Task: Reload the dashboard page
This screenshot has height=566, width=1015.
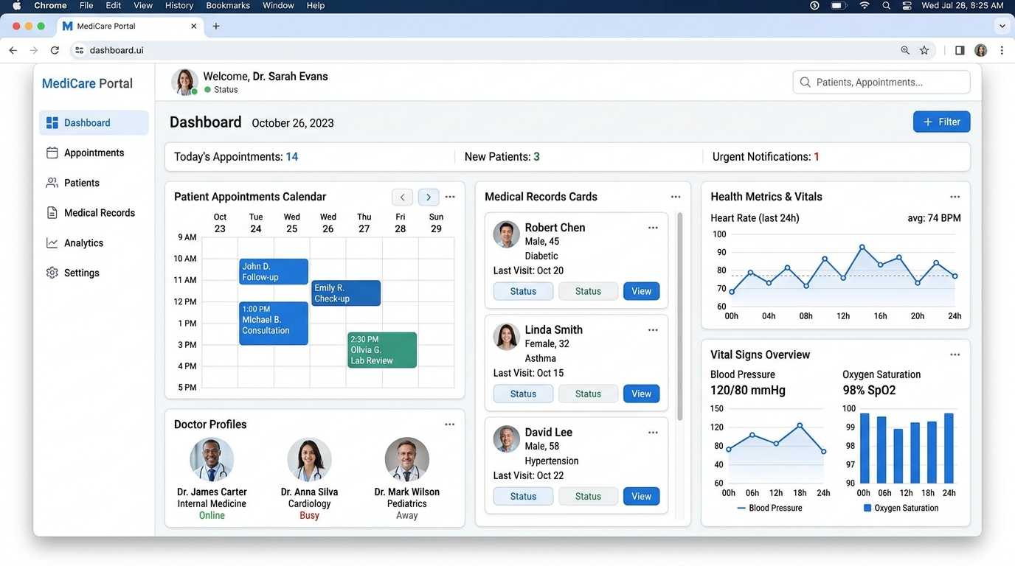Action: coord(55,50)
